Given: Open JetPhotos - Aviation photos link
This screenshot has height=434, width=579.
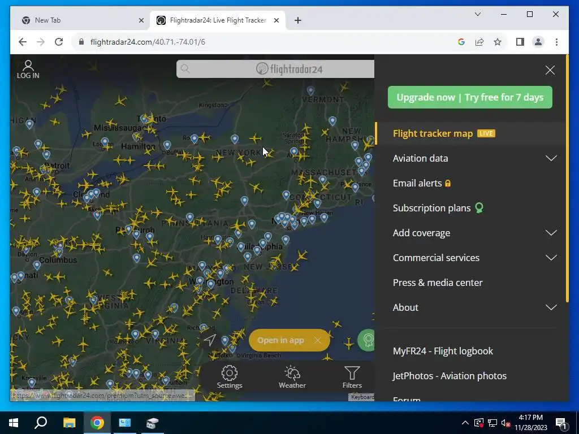Looking at the screenshot, I should click(x=450, y=376).
